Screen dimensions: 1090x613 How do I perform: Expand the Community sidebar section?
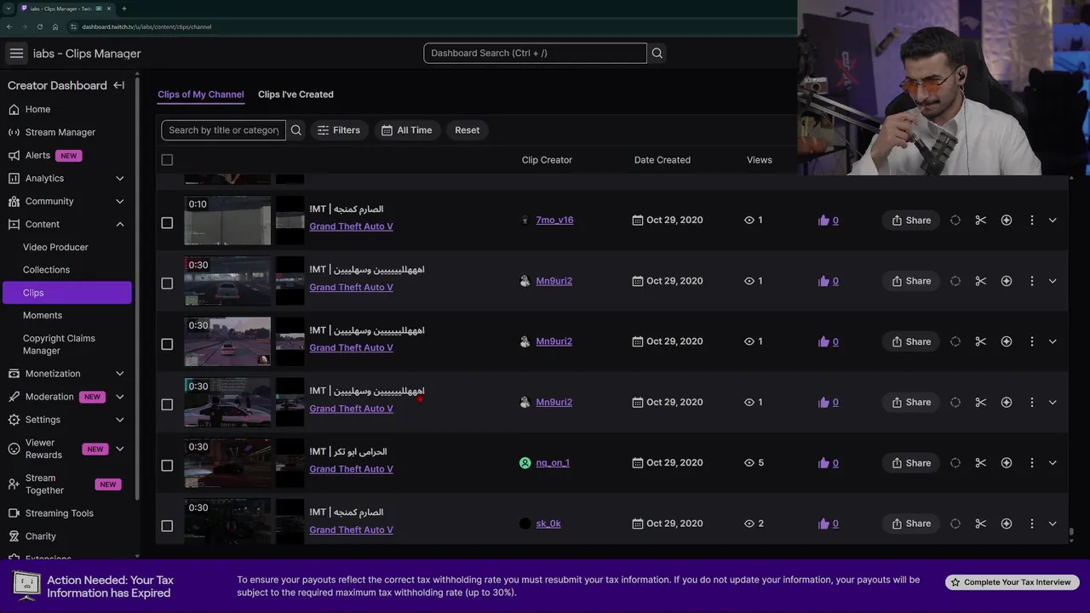coord(119,201)
